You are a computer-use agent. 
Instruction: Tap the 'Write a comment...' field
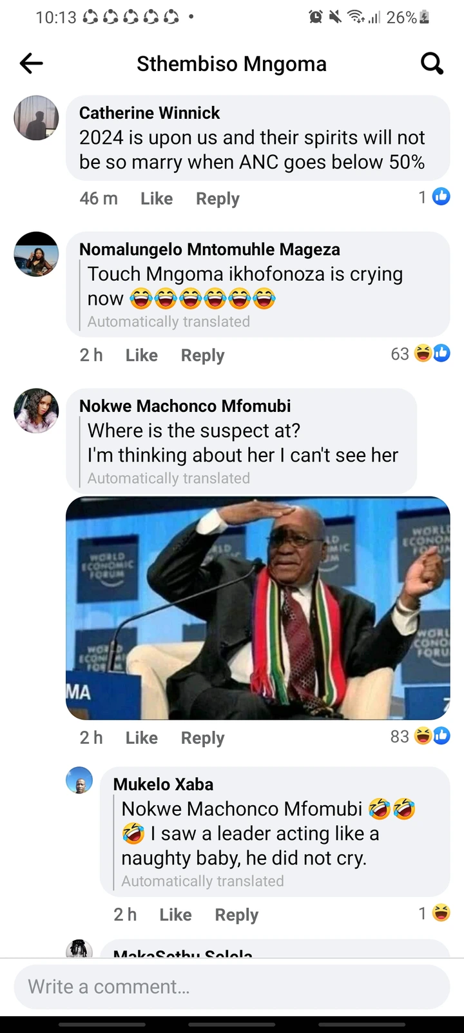click(232, 987)
